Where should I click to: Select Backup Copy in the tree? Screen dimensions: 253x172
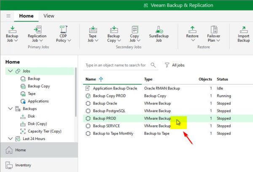pyautogui.click(x=35, y=86)
